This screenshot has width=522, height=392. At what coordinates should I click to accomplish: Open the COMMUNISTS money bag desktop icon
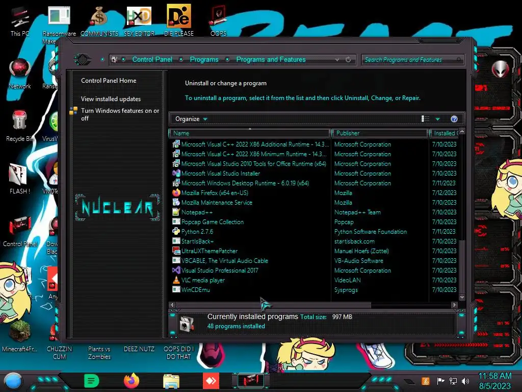(x=99, y=21)
